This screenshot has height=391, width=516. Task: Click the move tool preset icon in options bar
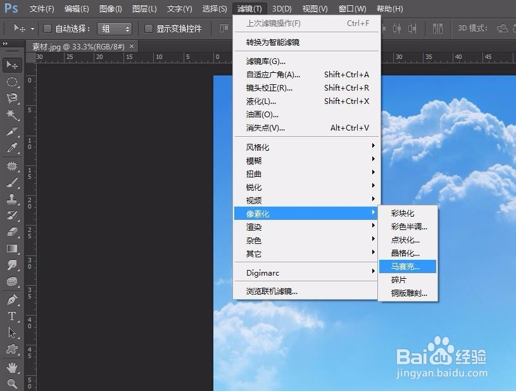click(x=19, y=29)
